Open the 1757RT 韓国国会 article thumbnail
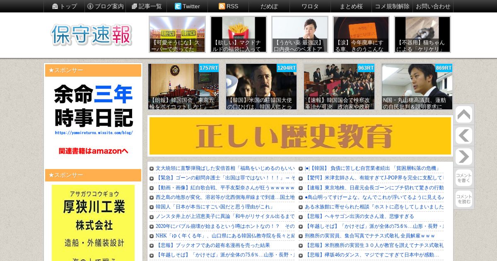 click(183, 87)
